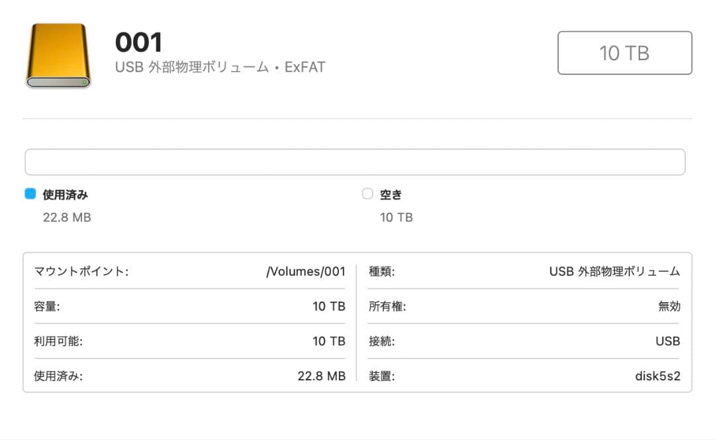Click the 所有権 value showing 無効
715x440 pixels.
669,306
